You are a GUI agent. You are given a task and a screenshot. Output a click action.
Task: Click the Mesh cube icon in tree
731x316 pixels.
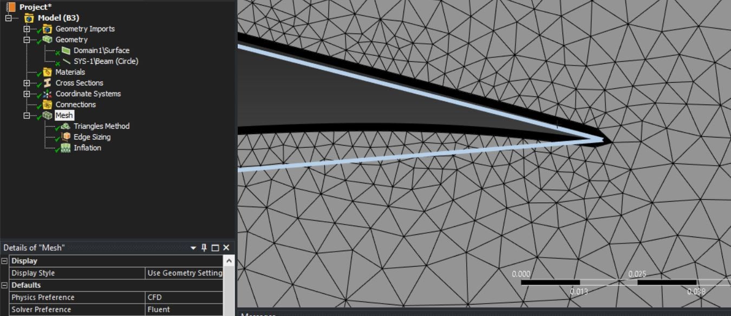47,115
